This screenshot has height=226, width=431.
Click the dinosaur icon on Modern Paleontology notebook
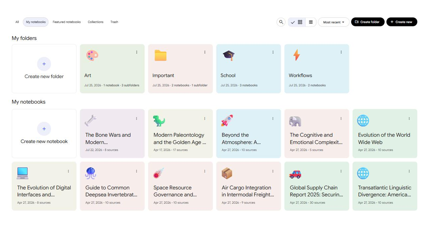[159, 121]
